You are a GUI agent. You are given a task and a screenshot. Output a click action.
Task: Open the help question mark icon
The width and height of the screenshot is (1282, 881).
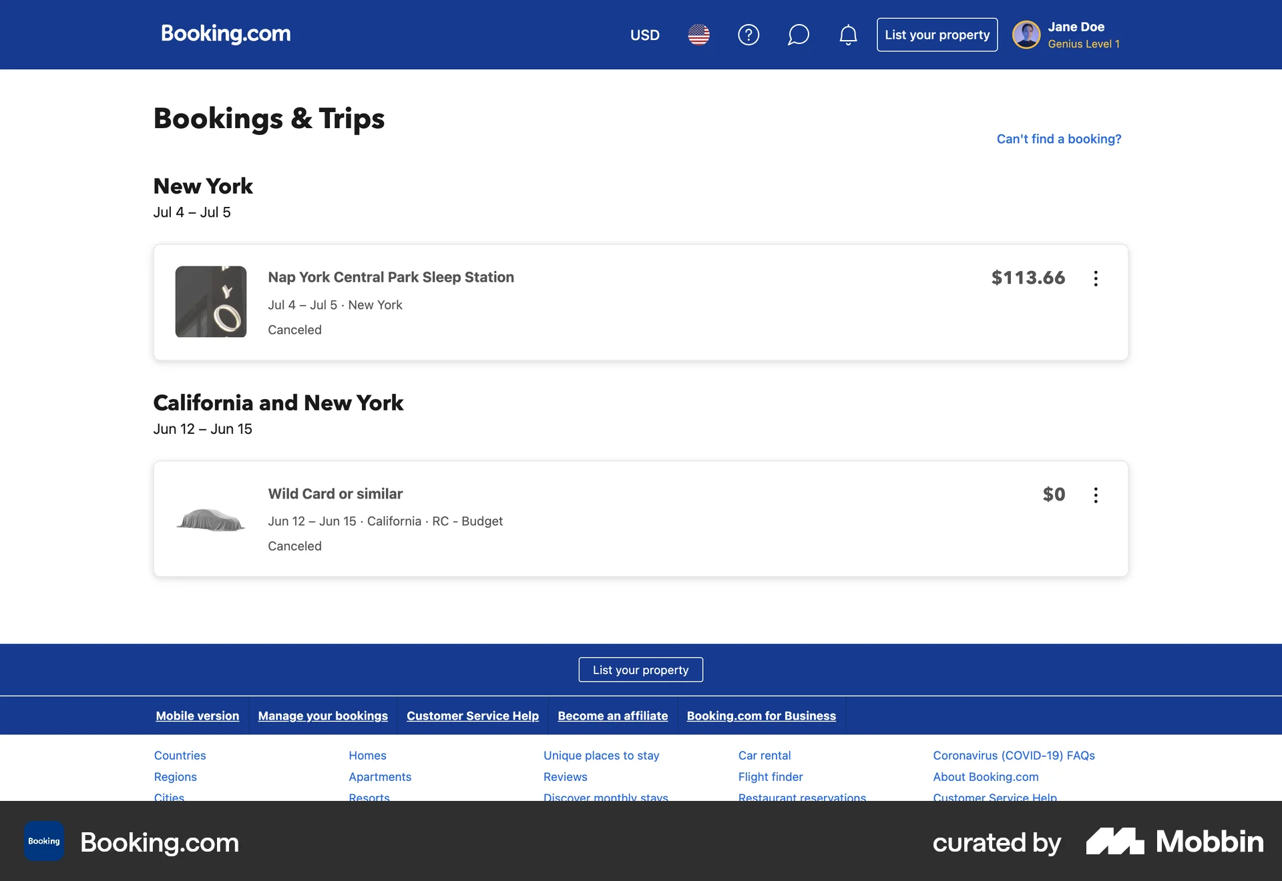pyautogui.click(x=749, y=35)
